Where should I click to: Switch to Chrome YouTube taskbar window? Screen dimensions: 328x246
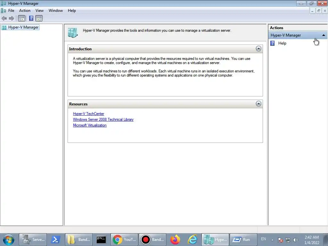pos(124,240)
